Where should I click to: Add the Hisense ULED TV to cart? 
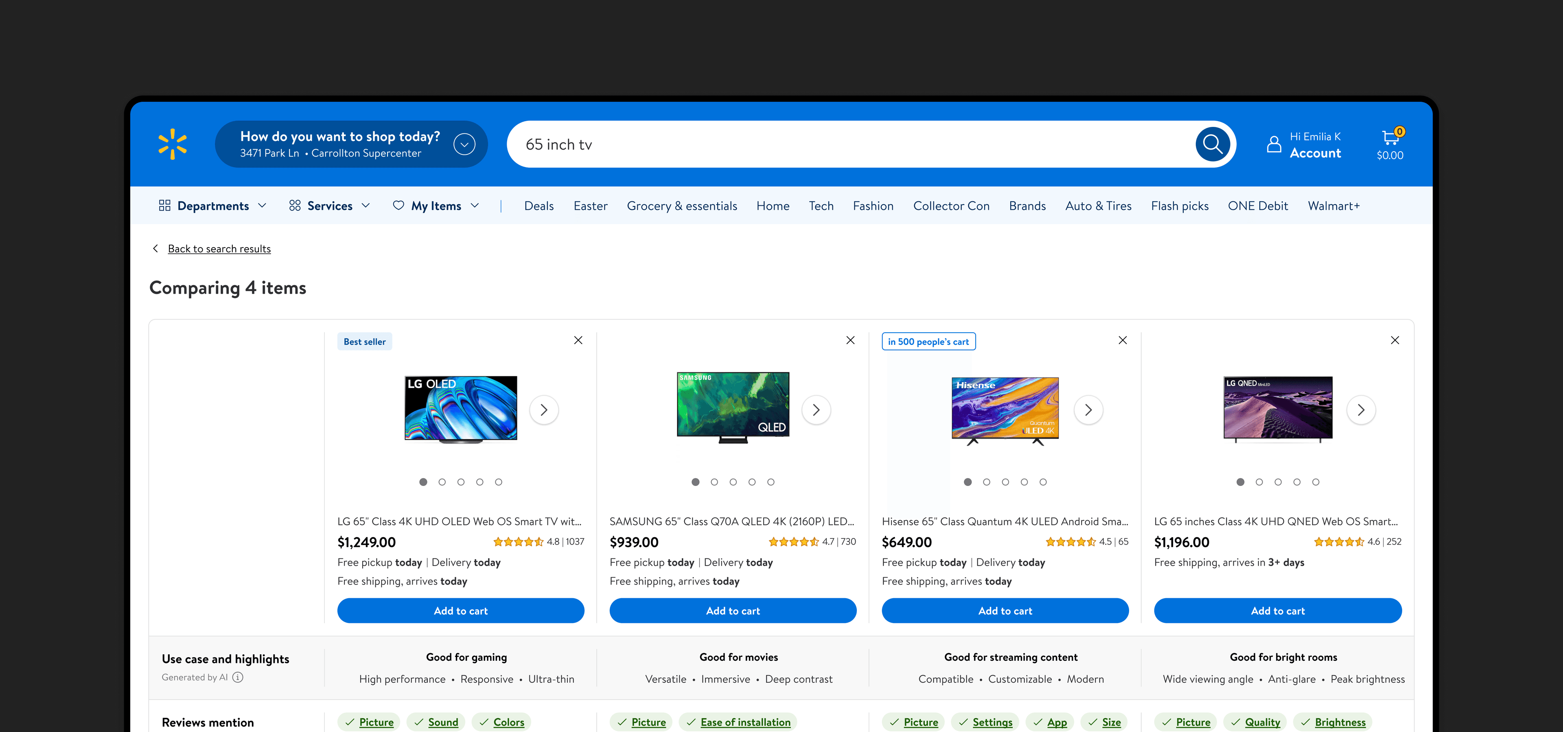click(1005, 610)
